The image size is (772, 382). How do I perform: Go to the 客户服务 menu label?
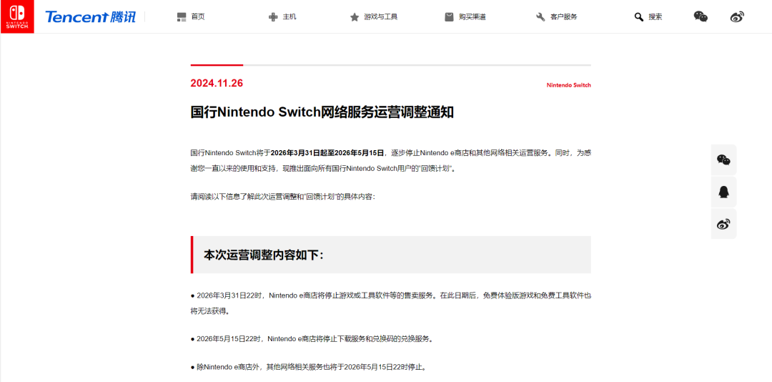[563, 16]
